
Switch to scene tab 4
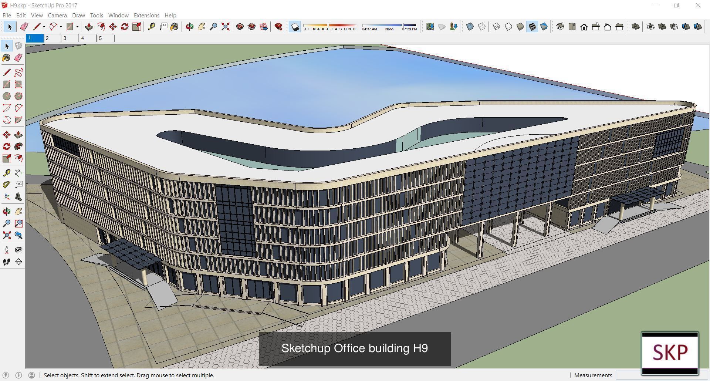pos(87,38)
